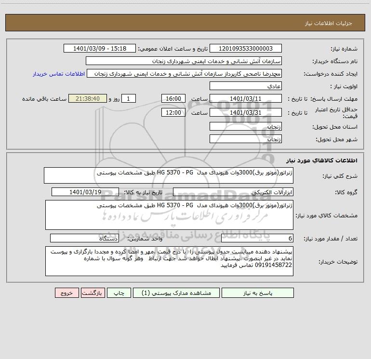This screenshot has height=359, width=371.
Task: Click the remaining time countdown 21:38:40
Action: point(88,98)
